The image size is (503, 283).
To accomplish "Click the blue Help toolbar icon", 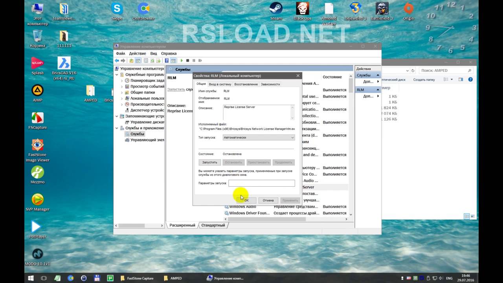I will (167, 61).
